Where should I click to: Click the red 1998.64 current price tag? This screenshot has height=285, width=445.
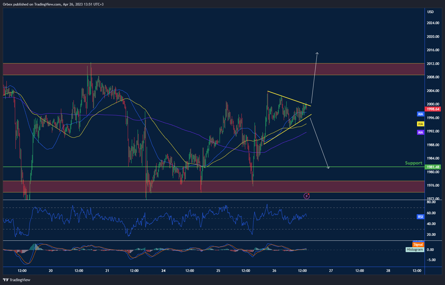click(x=433, y=109)
